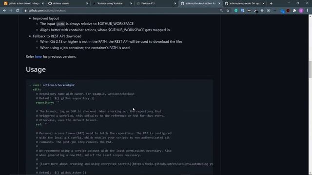Click 'uses: actions/checkout@v2' code line

point(54,85)
